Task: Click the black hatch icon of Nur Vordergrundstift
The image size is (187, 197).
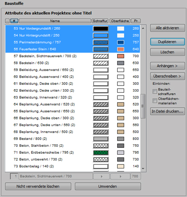Action: tap(101, 29)
